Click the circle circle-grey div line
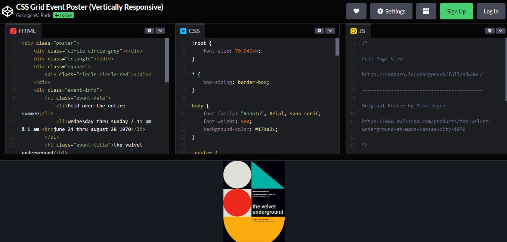This screenshot has width=507, height=242. [x=88, y=51]
